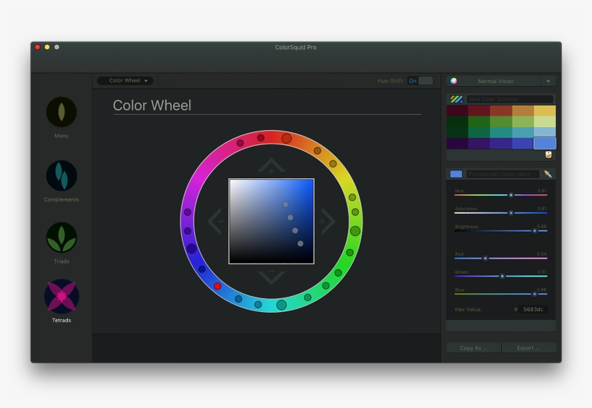Click the Hex Value field 5683dc
The height and width of the screenshot is (408, 592).
tap(533, 309)
